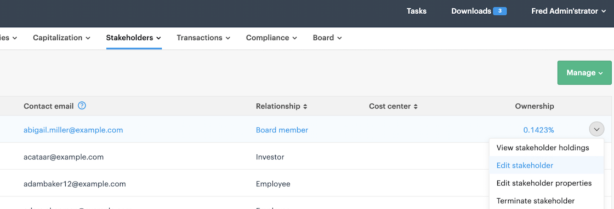Click the 0.1423% ownership link
Screen dimensions: 614x209
click(x=538, y=130)
